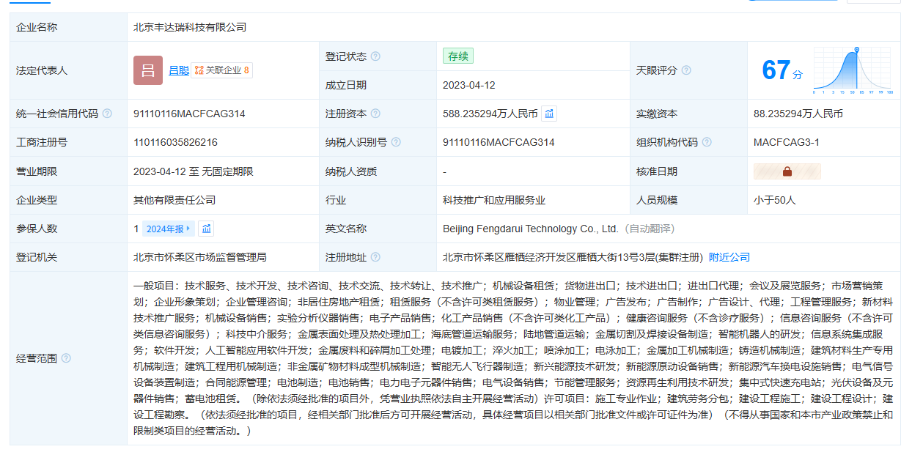Select business term 2023-04-12 至 无固定期限

coord(194,171)
